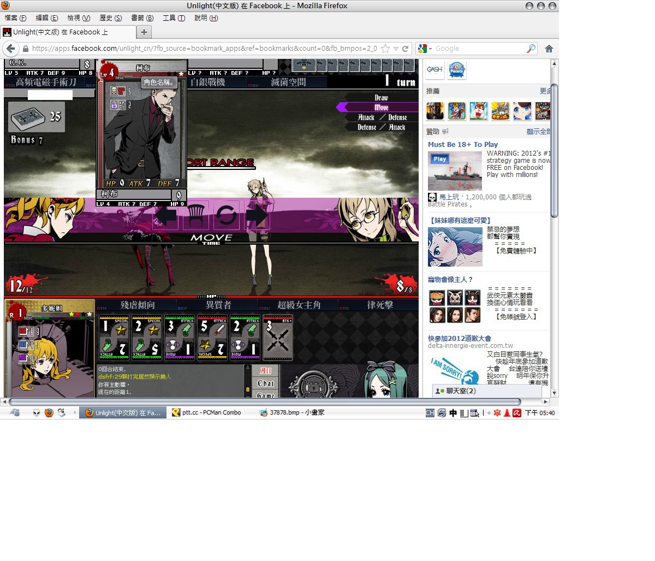Click Must Be 18+ To Play ad link
This screenshot has height=561, width=655.
point(463,145)
